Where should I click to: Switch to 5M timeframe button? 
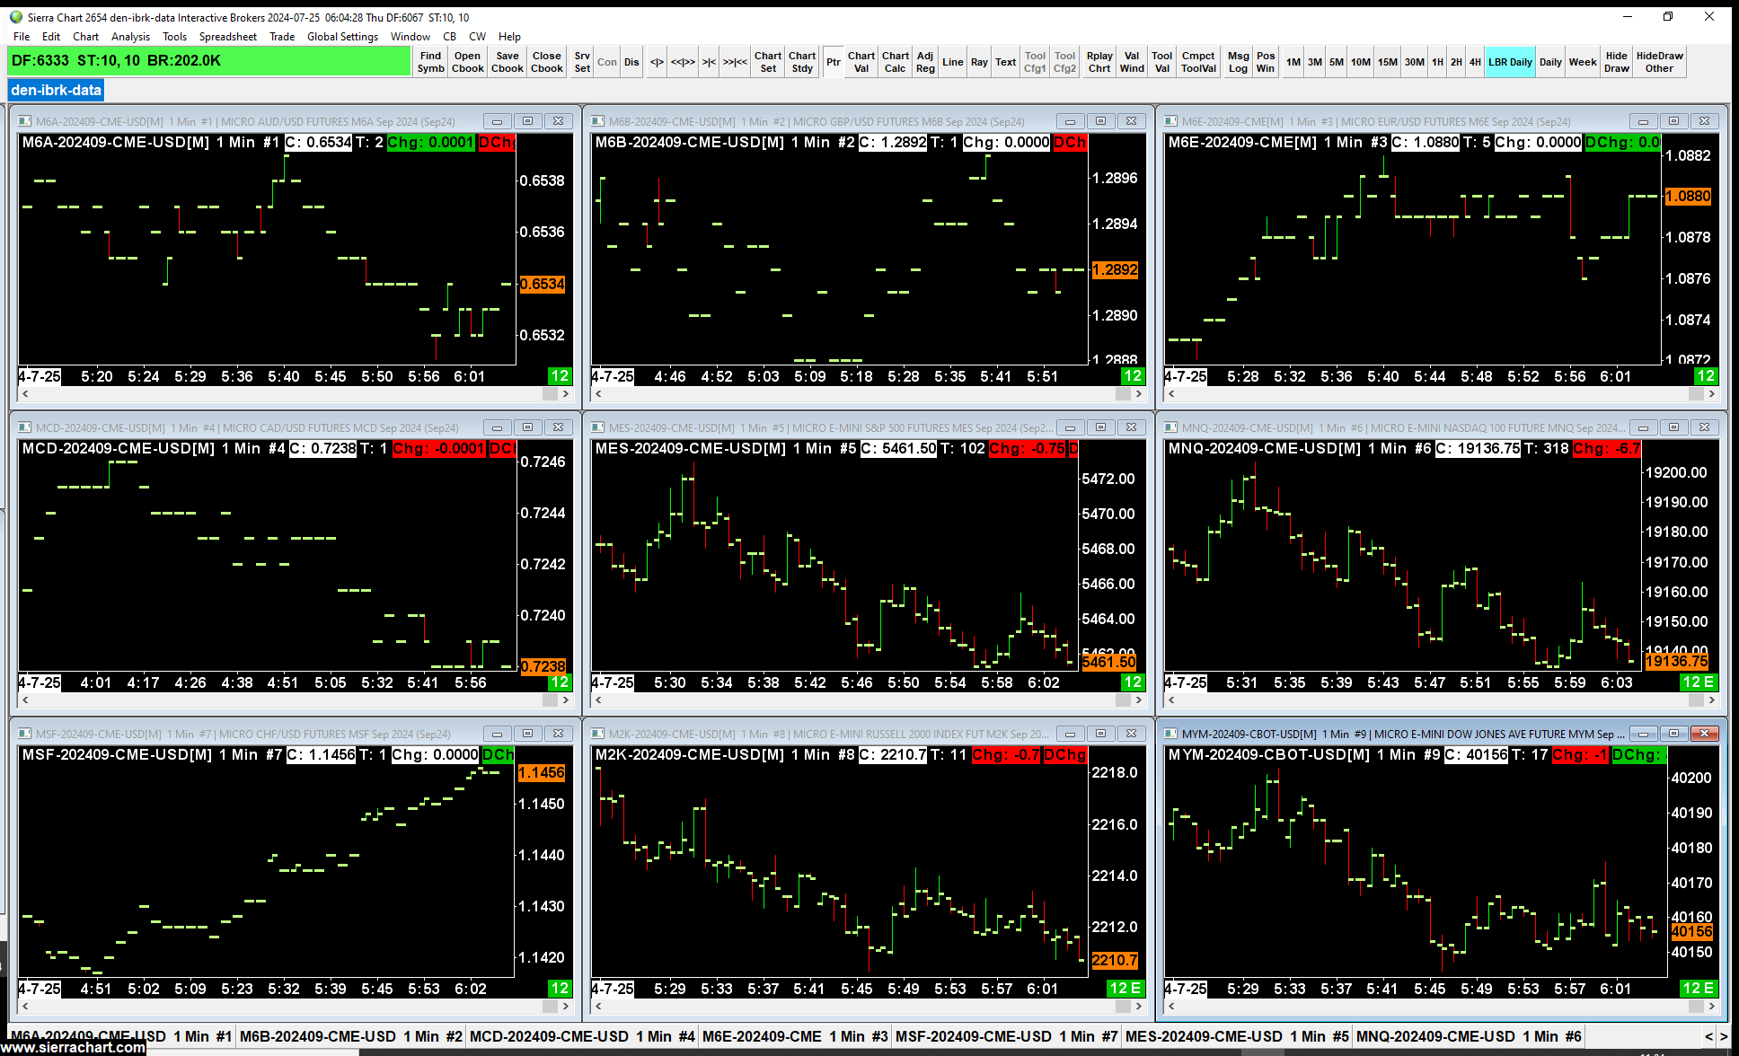pos(1337,62)
